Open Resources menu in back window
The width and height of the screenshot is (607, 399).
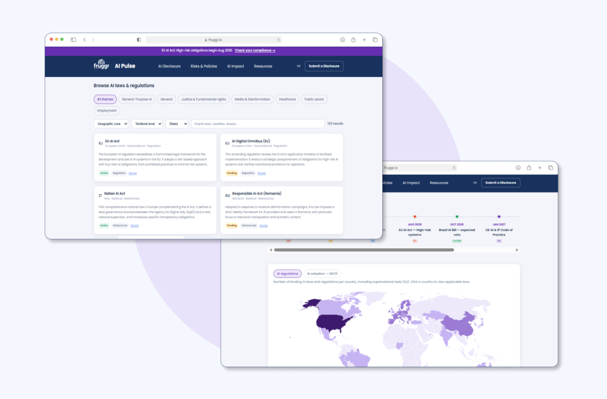439,183
